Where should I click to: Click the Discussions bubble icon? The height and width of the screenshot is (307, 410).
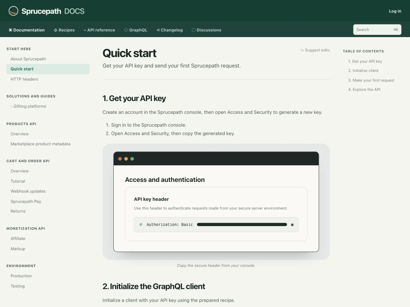coord(194,30)
